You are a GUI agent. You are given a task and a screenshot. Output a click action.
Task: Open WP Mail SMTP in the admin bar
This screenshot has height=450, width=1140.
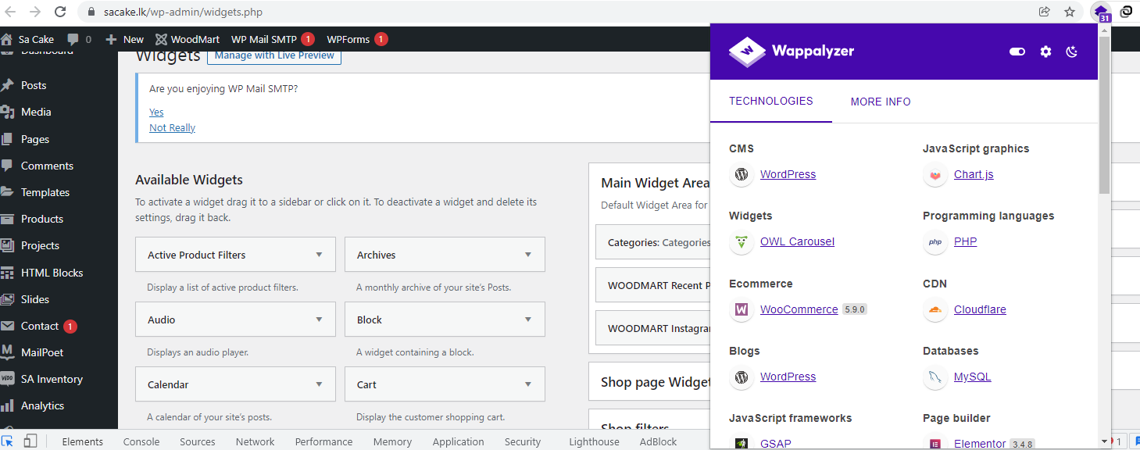tap(272, 39)
